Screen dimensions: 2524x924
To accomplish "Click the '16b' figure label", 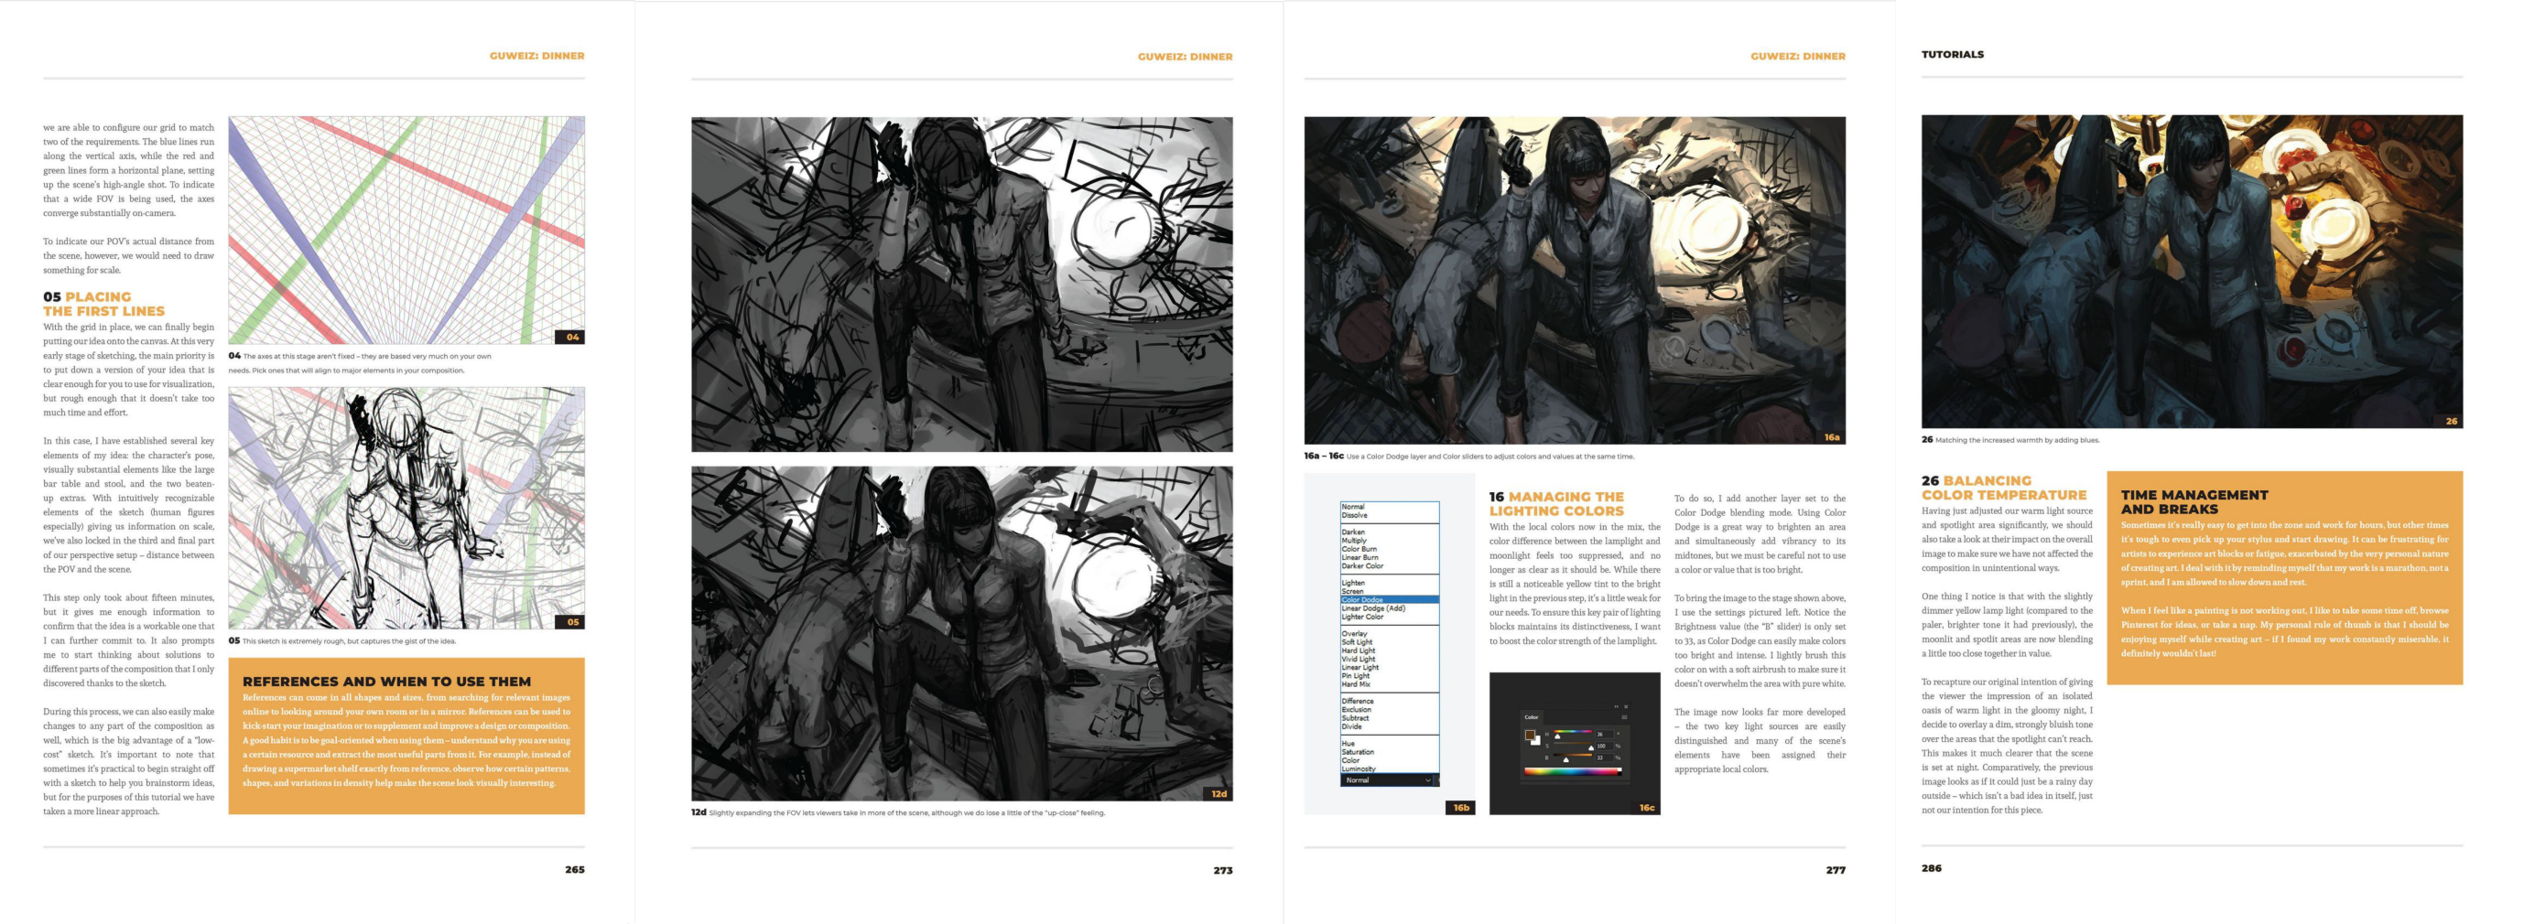I will coord(1461,808).
